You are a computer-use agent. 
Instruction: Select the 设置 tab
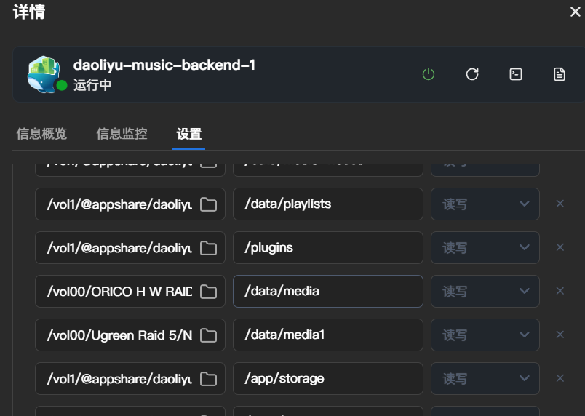pyautogui.click(x=189, y=135)
